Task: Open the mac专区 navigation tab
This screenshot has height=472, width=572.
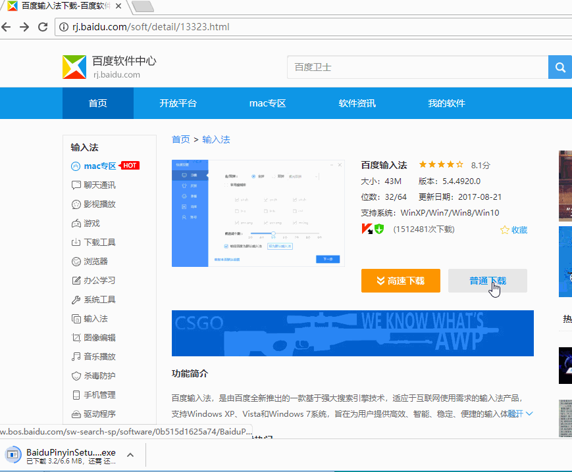Action: coord(267,103)
